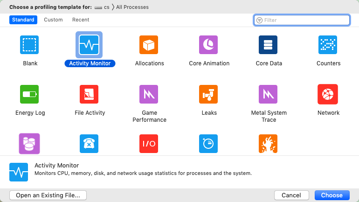Pick the Game Performance template
Screen dimensions: 359x202
click(149, 94)
